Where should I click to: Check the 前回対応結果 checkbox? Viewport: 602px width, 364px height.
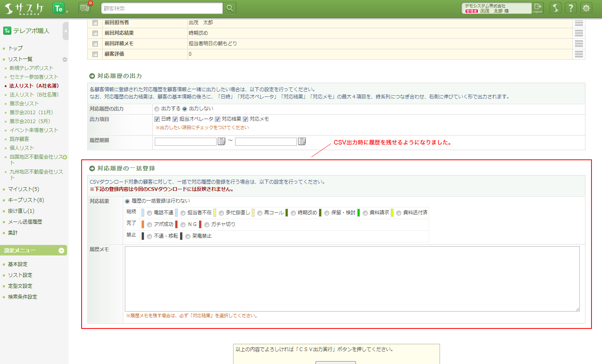[95, 33]
